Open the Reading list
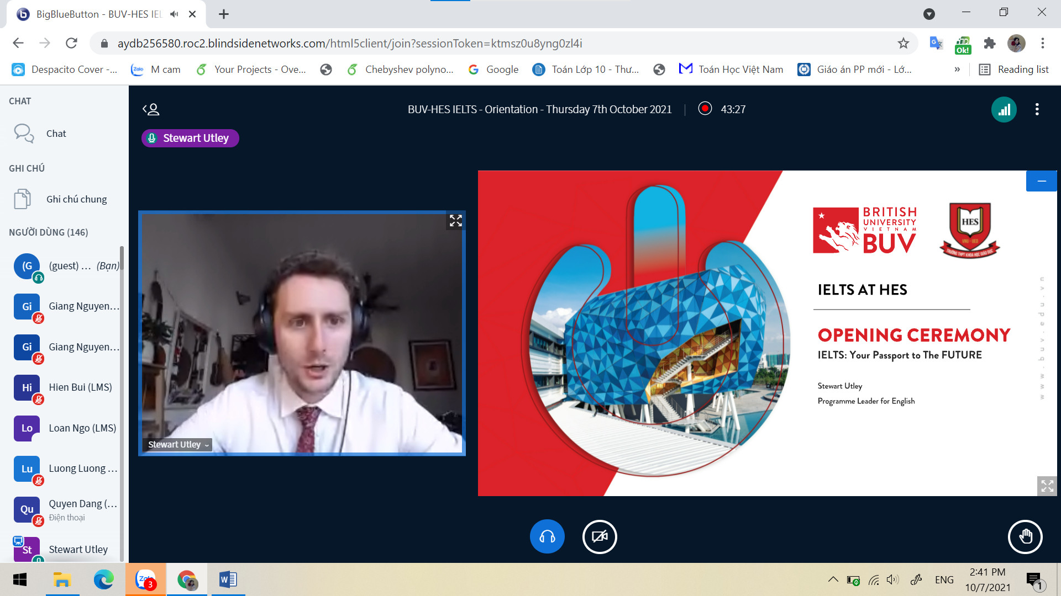The height and width of the screenshot is (596, 1061). coord(1014,70)
